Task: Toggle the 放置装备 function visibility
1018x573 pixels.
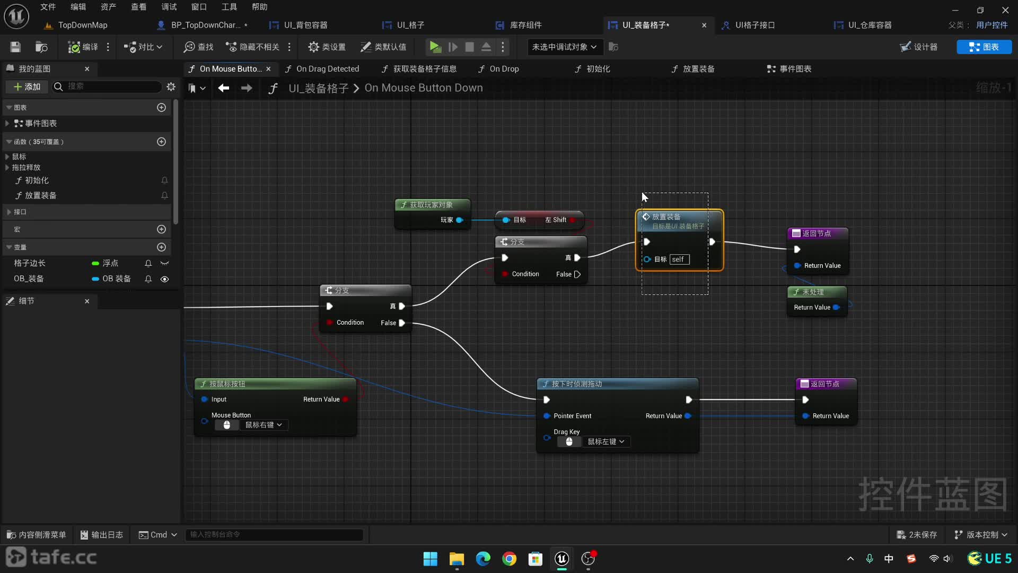Action: pos(164,196)
